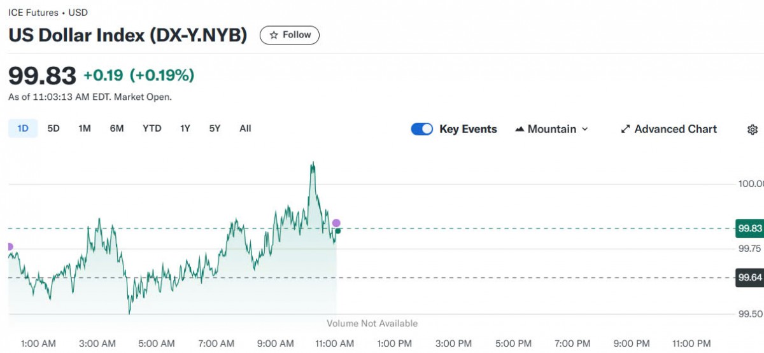The width and height of the screenshot is (764, 353).
Task: Click the 99.64 previous close axis label
Action: point(749,277)
